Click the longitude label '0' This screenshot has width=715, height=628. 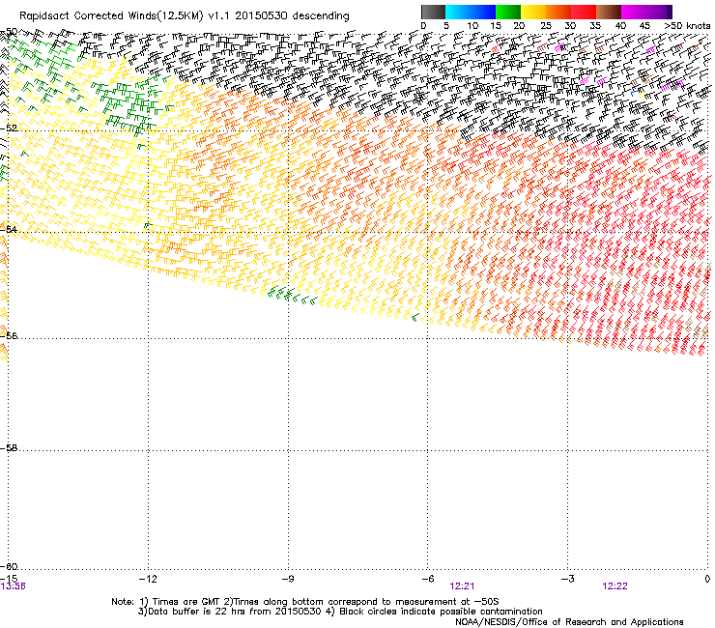pos(707,579)
